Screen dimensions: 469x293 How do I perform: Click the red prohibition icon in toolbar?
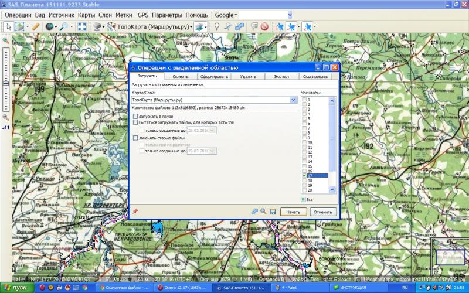point(264,26)
